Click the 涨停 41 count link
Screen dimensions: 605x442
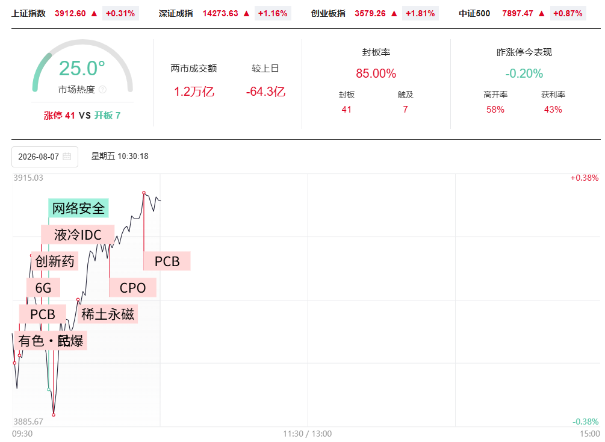click(x=59, y=116)
